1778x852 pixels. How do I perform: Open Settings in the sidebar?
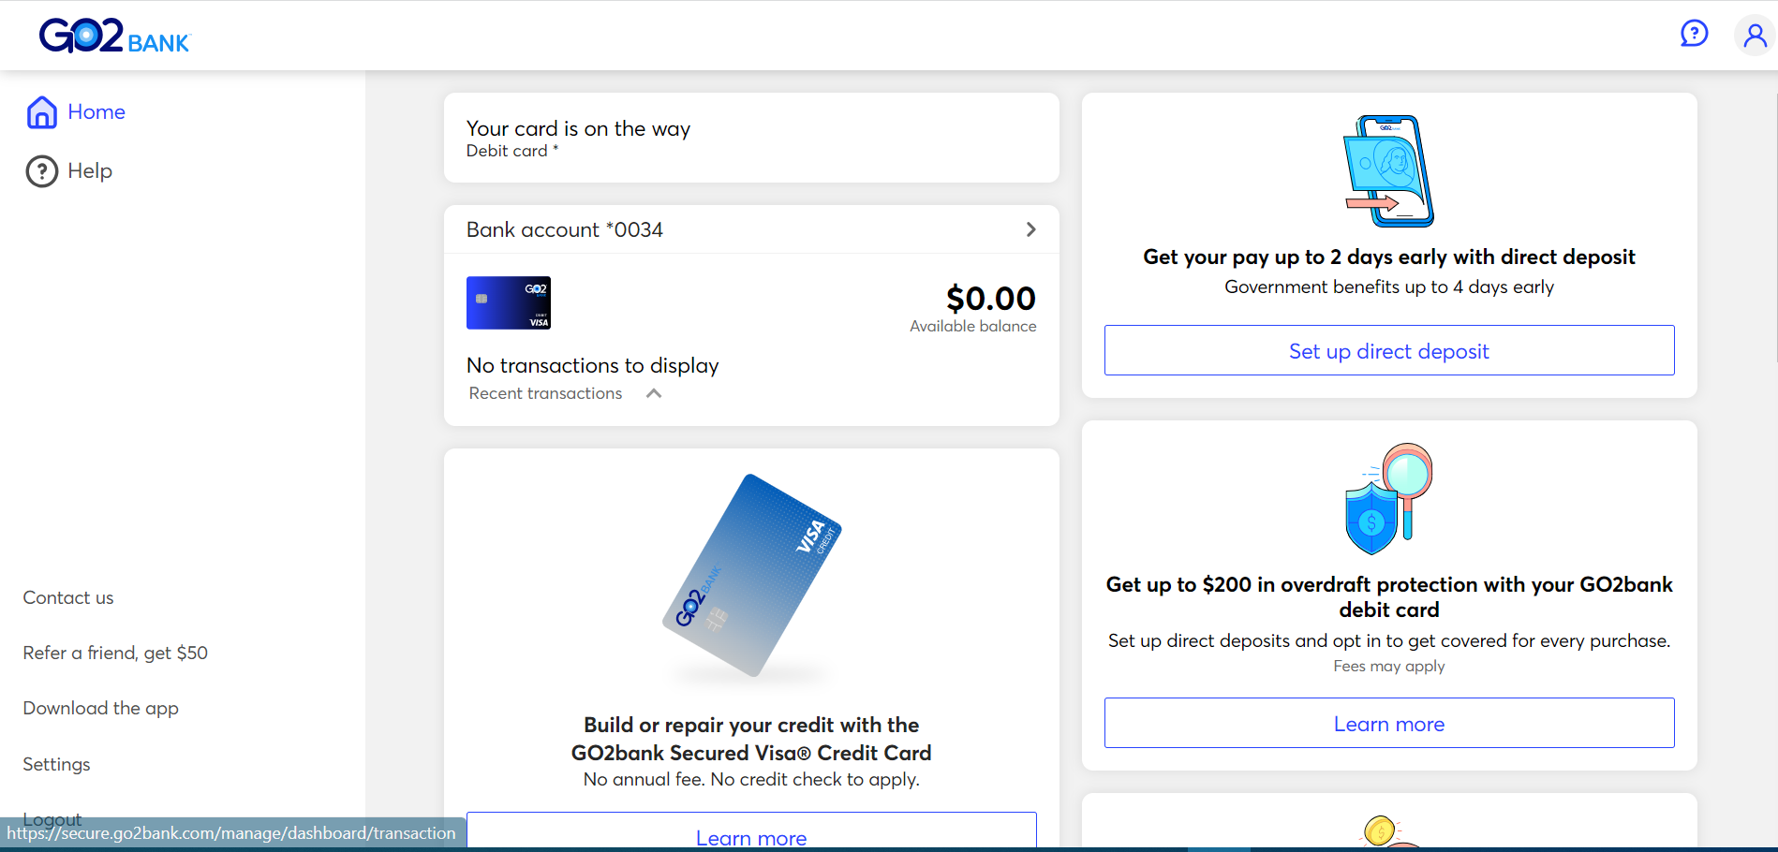click(x=56, y=764)
